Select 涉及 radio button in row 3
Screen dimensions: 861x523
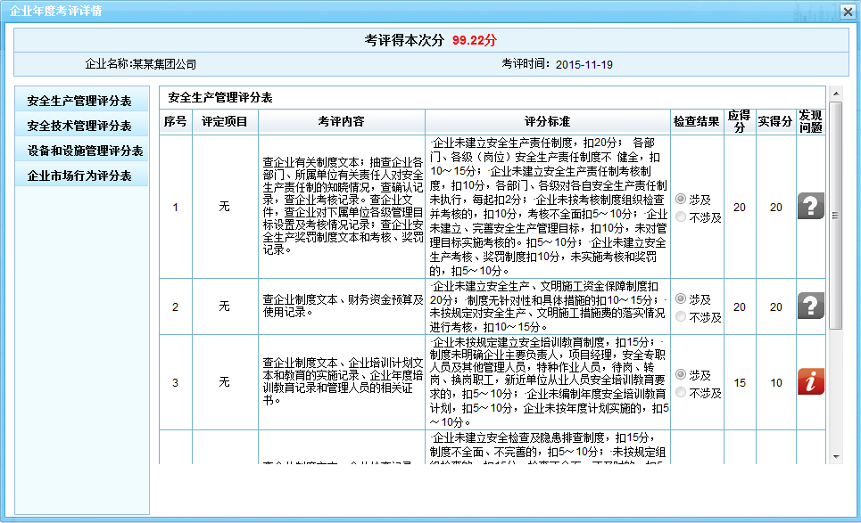click(682, 374)
